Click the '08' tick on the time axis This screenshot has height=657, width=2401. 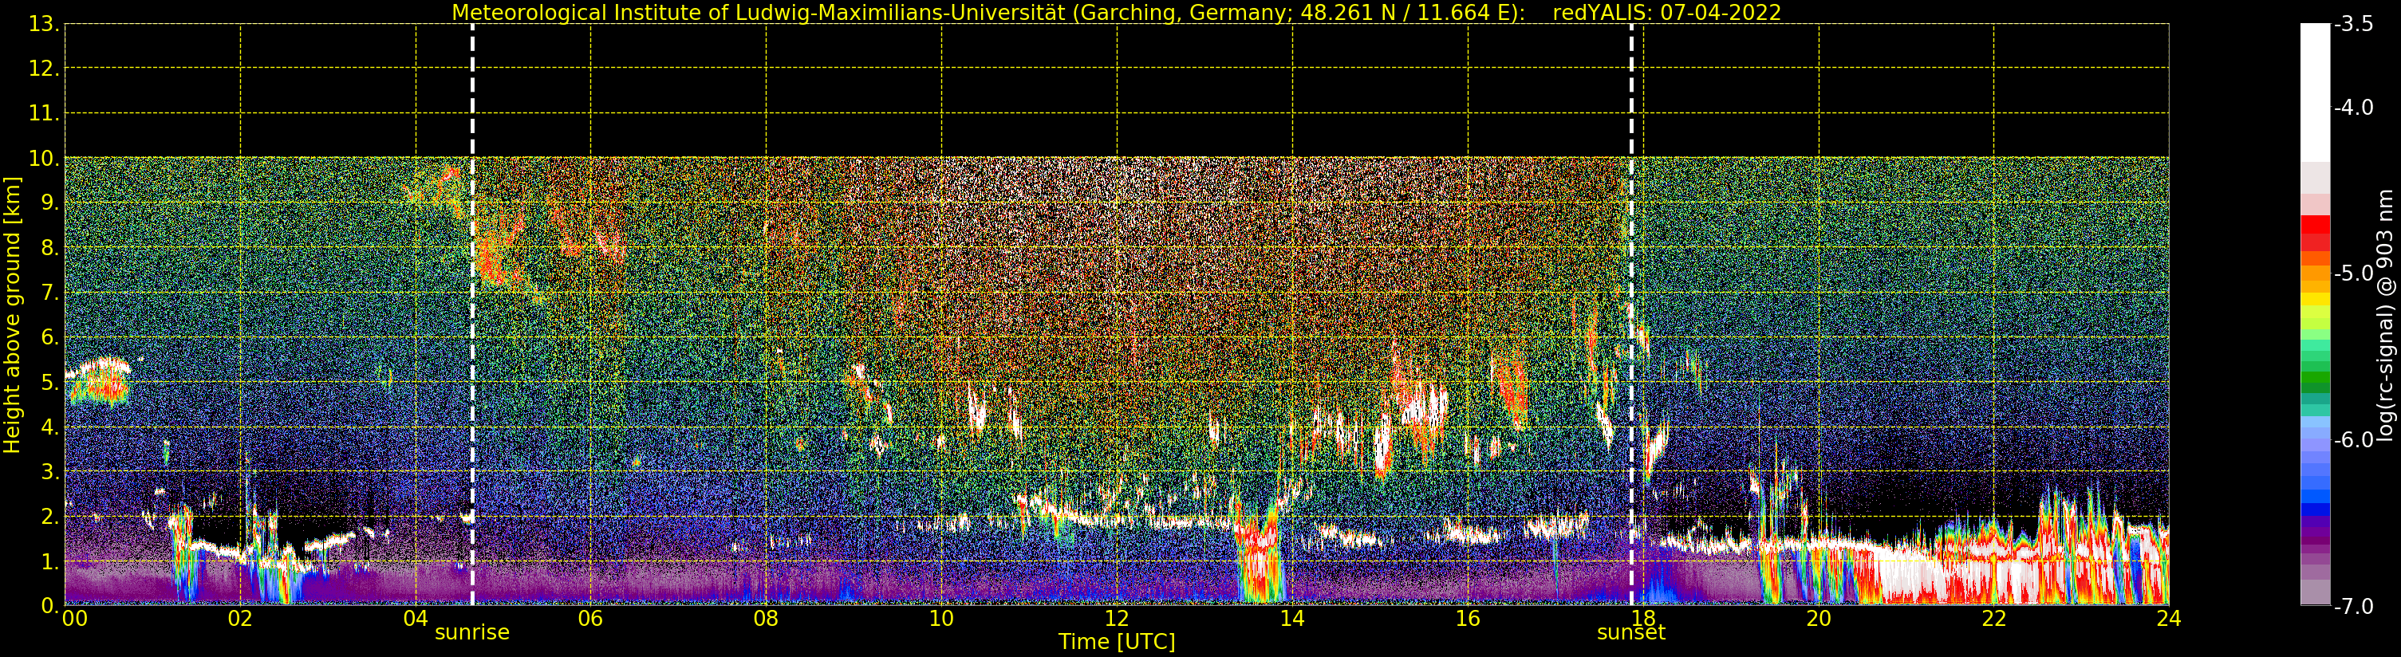pyautogui.click(x=766, y=619)
